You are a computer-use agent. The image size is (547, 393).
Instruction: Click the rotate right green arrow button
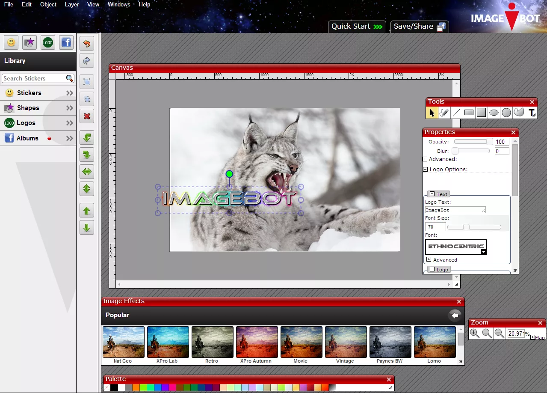(87, 155)
